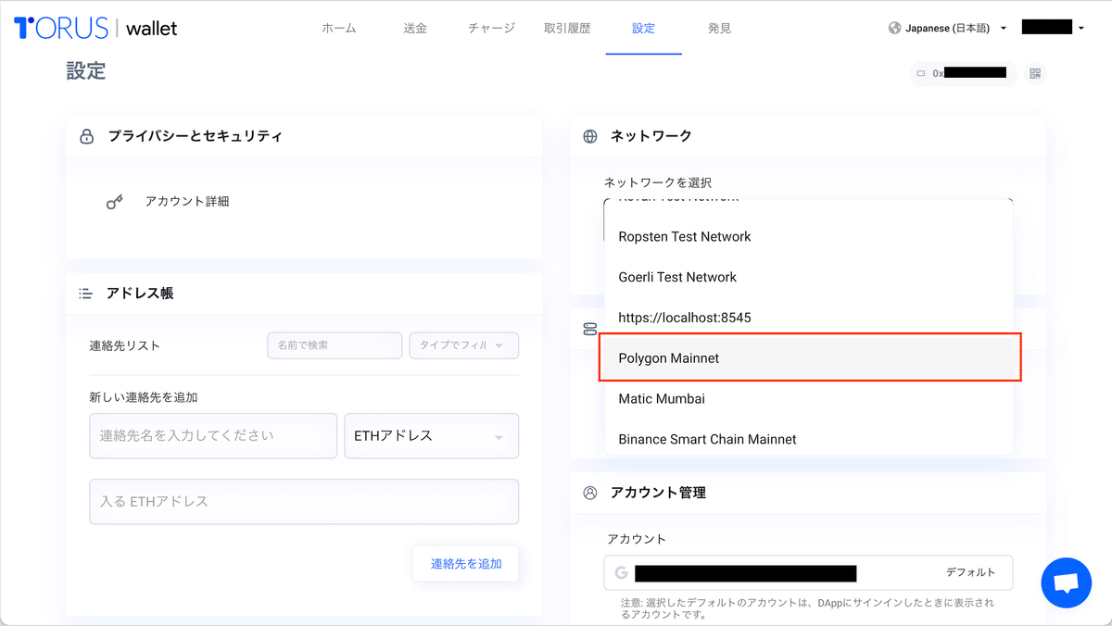1112x626 pixels.
Task: Select Binance Smart Chain Mainnet
Action: [x=808, y=439]
